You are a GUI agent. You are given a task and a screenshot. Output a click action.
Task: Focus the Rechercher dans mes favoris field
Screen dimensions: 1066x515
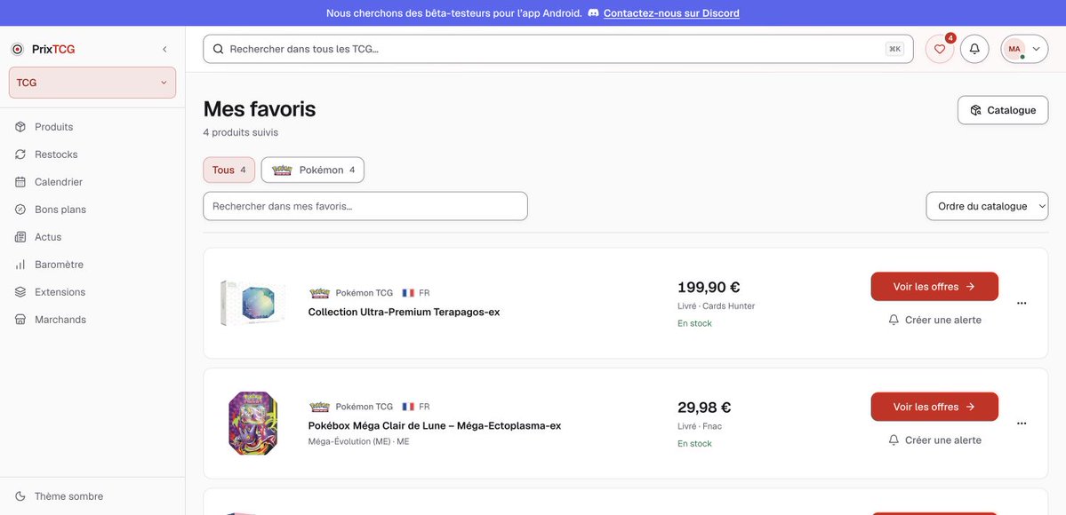coord(365,206)
